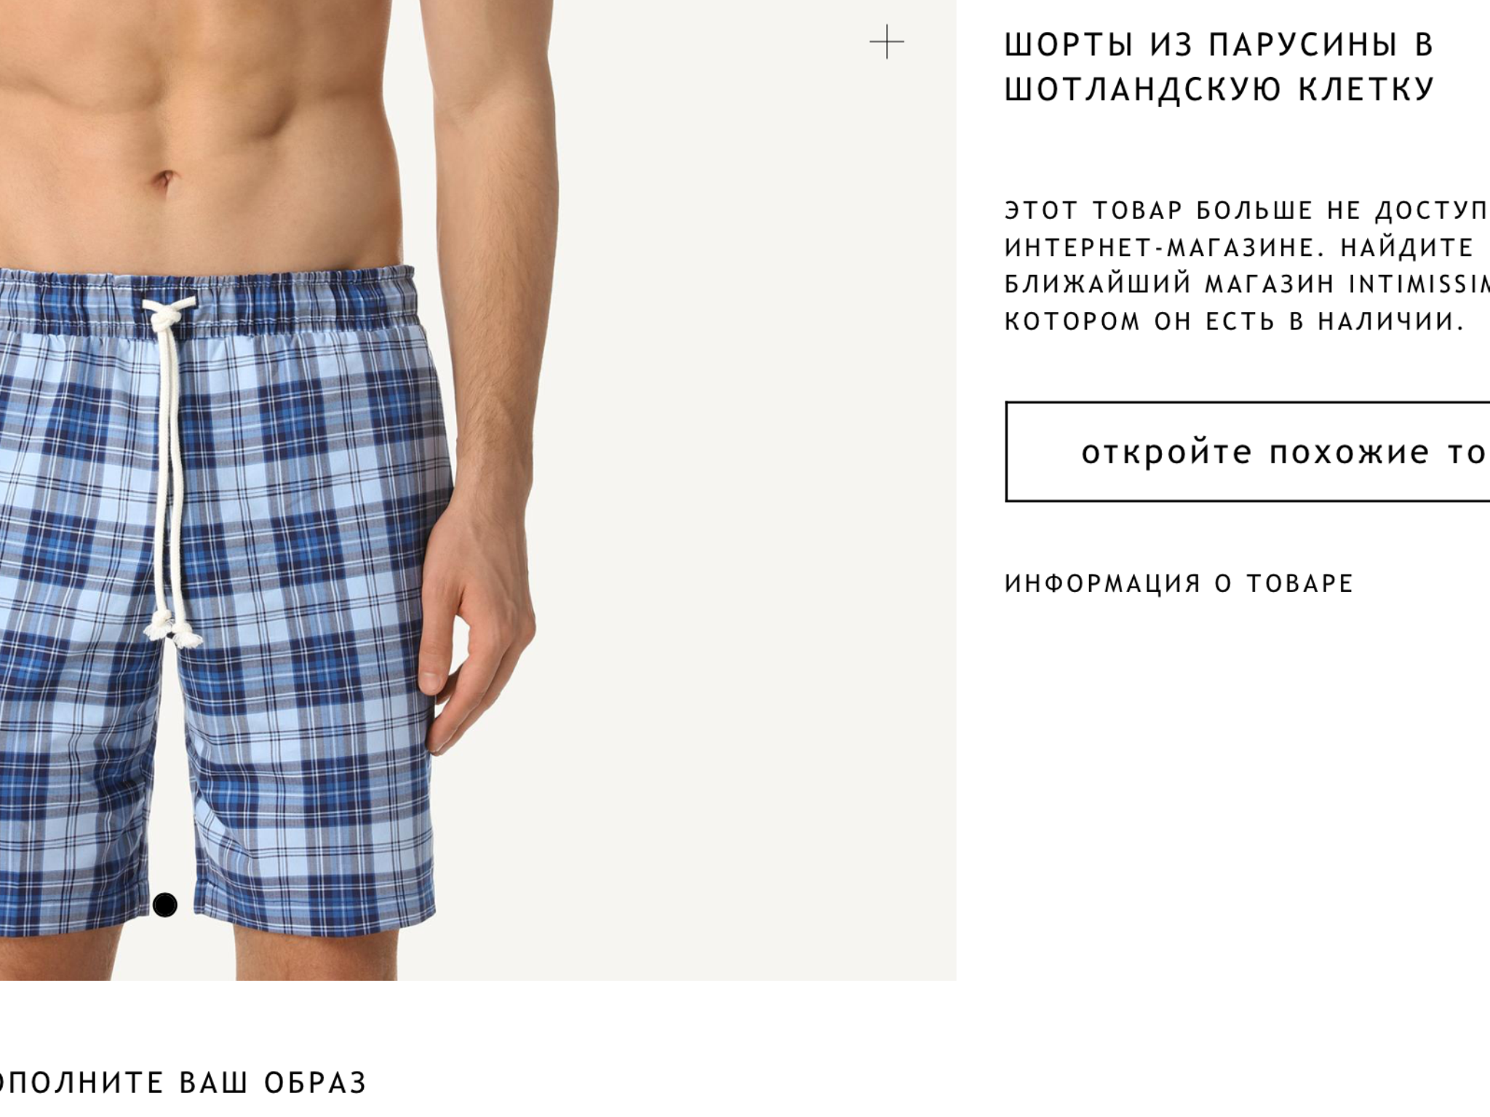1490x1117 pixels.
Task: Click the 'ШОРТЫ ИЗ ПАРУСИНЫ В' title line
Action: 1219,44
